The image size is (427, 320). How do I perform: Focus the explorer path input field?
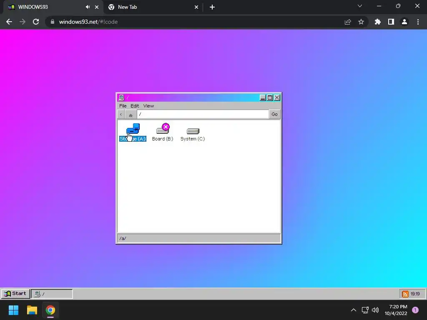[x=203, y=114]
